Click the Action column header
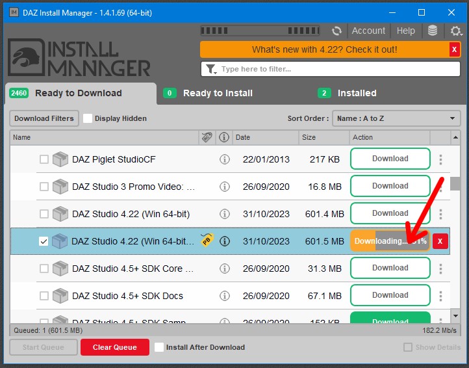469x368 pixels. point(390,137)
